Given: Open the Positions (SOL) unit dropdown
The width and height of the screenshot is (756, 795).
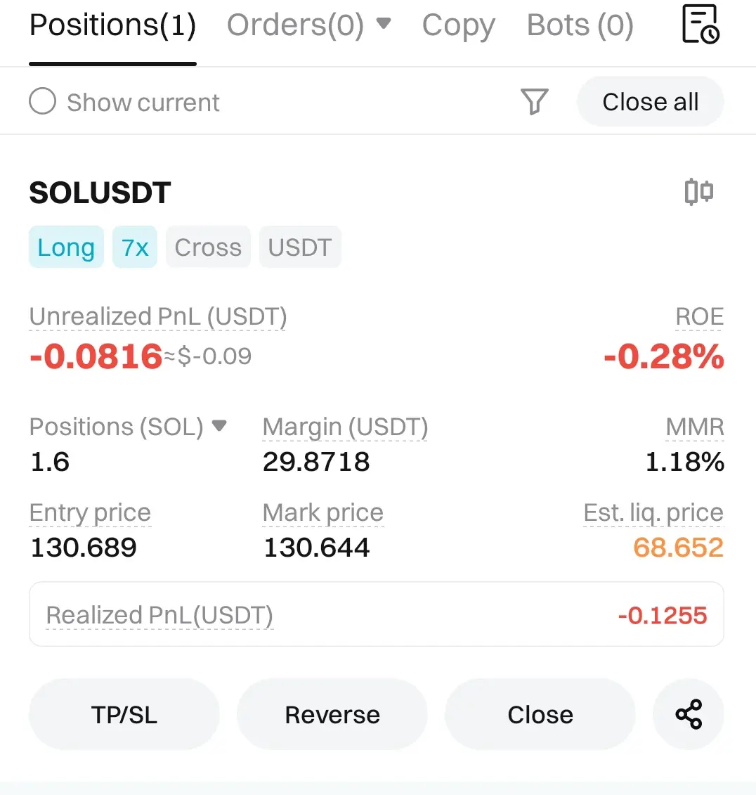Looking at the screenshot, I should coord(219,426).
